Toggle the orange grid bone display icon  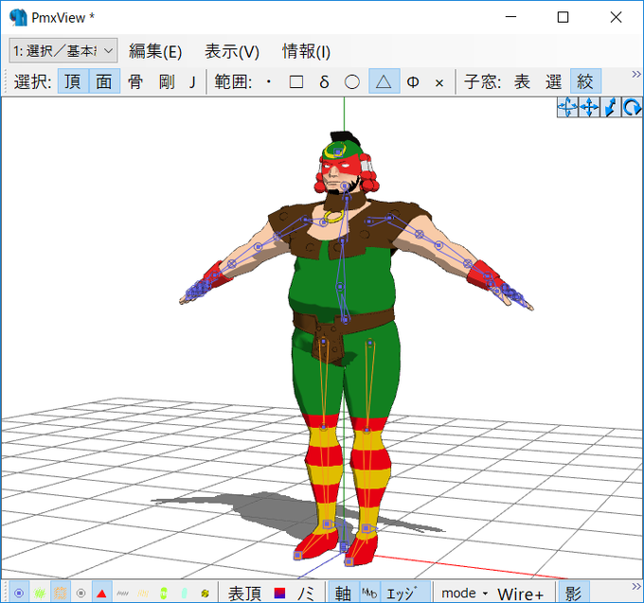coord(61,593)
